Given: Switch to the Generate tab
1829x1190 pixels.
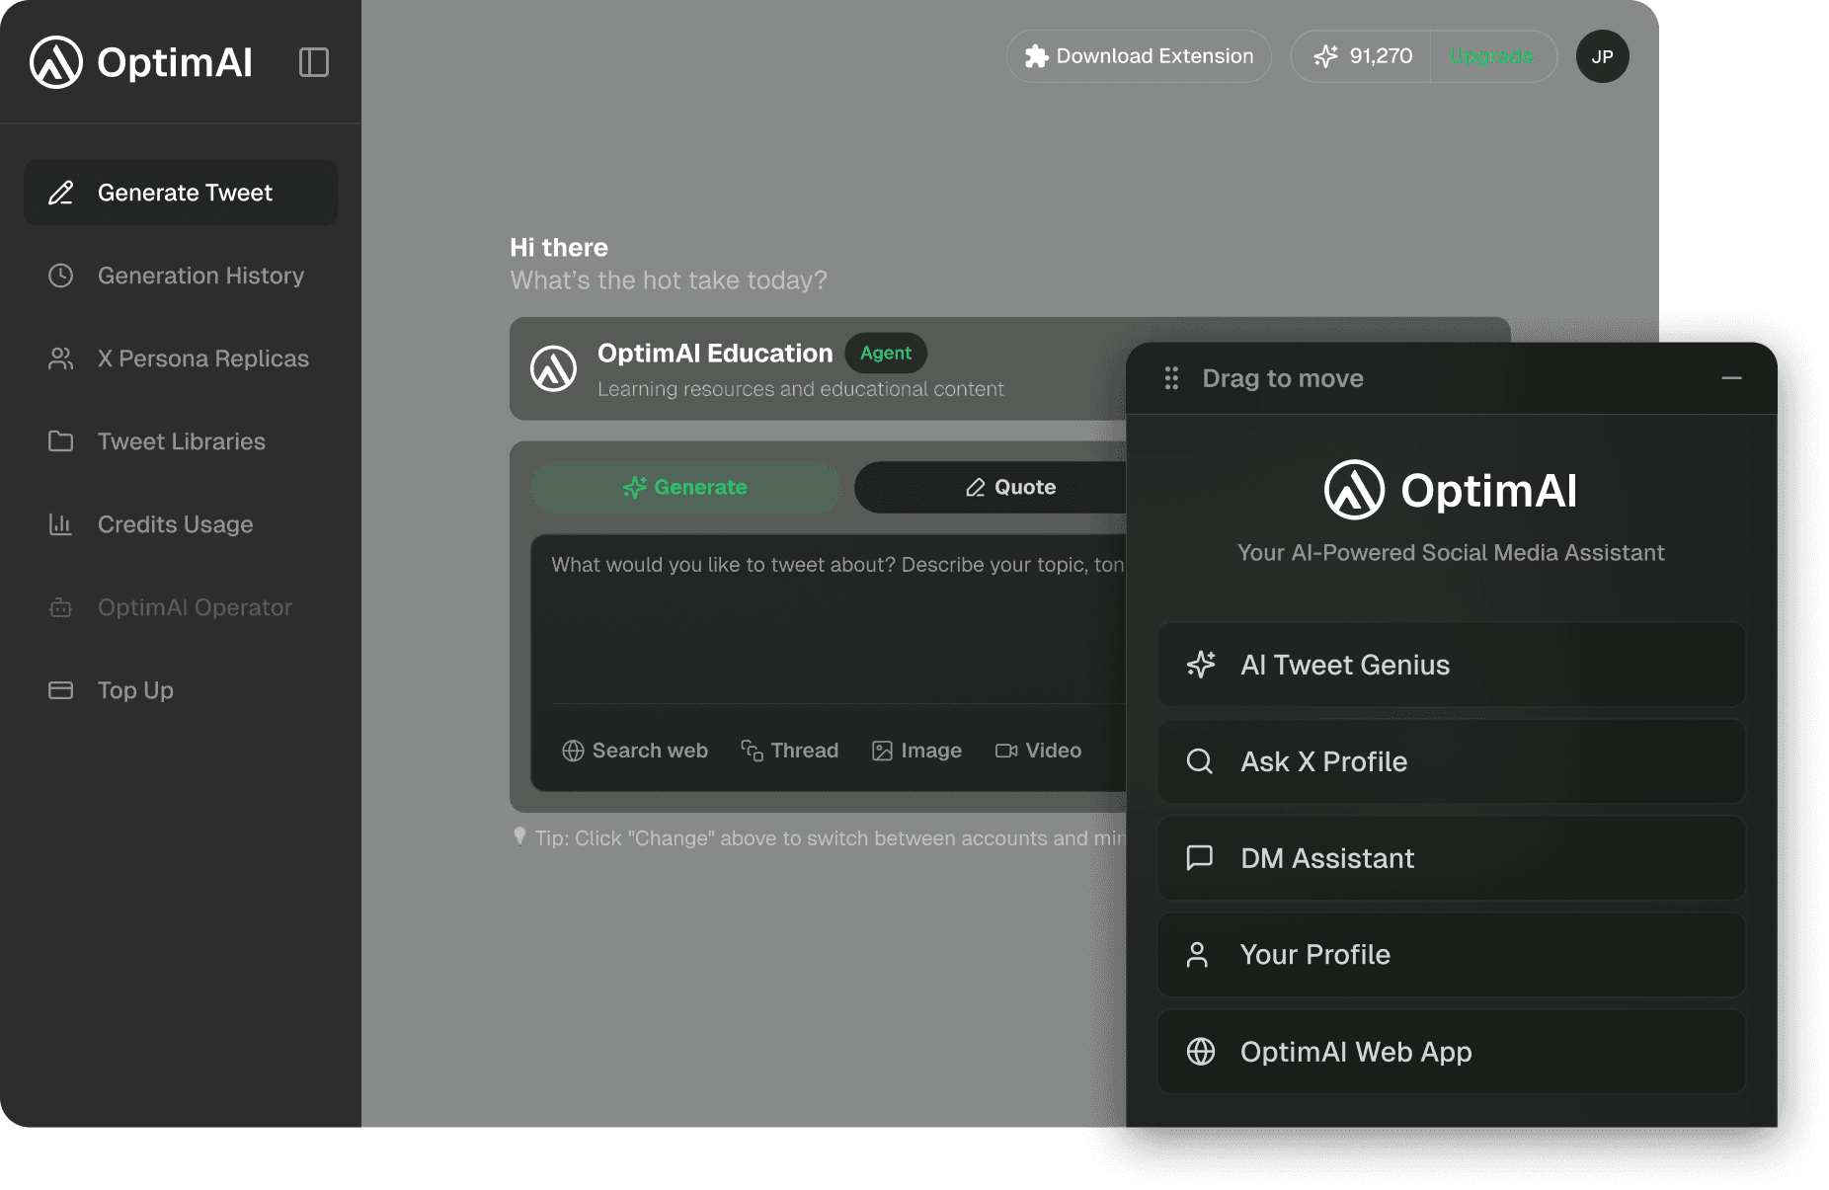Looking at the screenshot, I should coord(685,487).
